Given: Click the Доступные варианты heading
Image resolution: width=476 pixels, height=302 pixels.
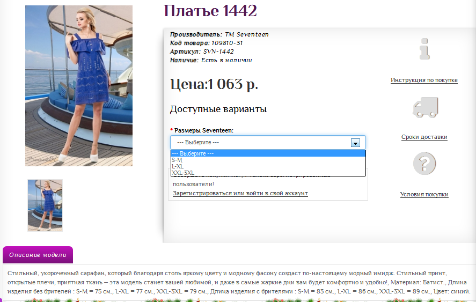Looking at the screenshot, I should tap(218, 109).
